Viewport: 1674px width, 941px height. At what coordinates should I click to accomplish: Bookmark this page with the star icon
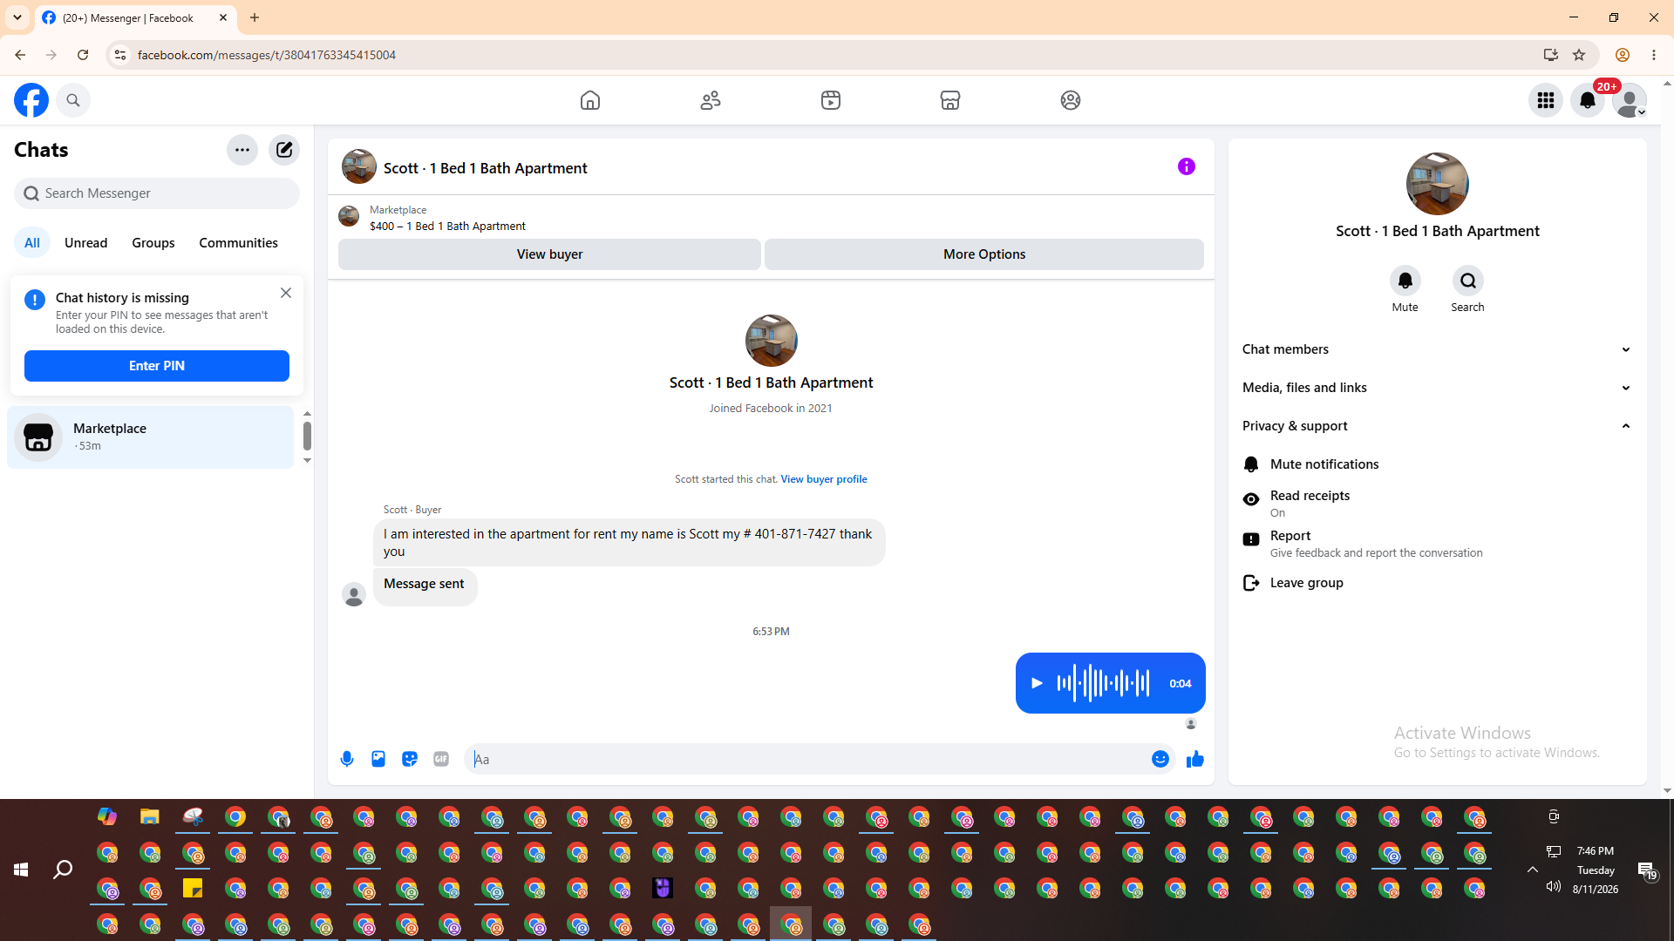pyautogui.click(x=1579, y=55)
